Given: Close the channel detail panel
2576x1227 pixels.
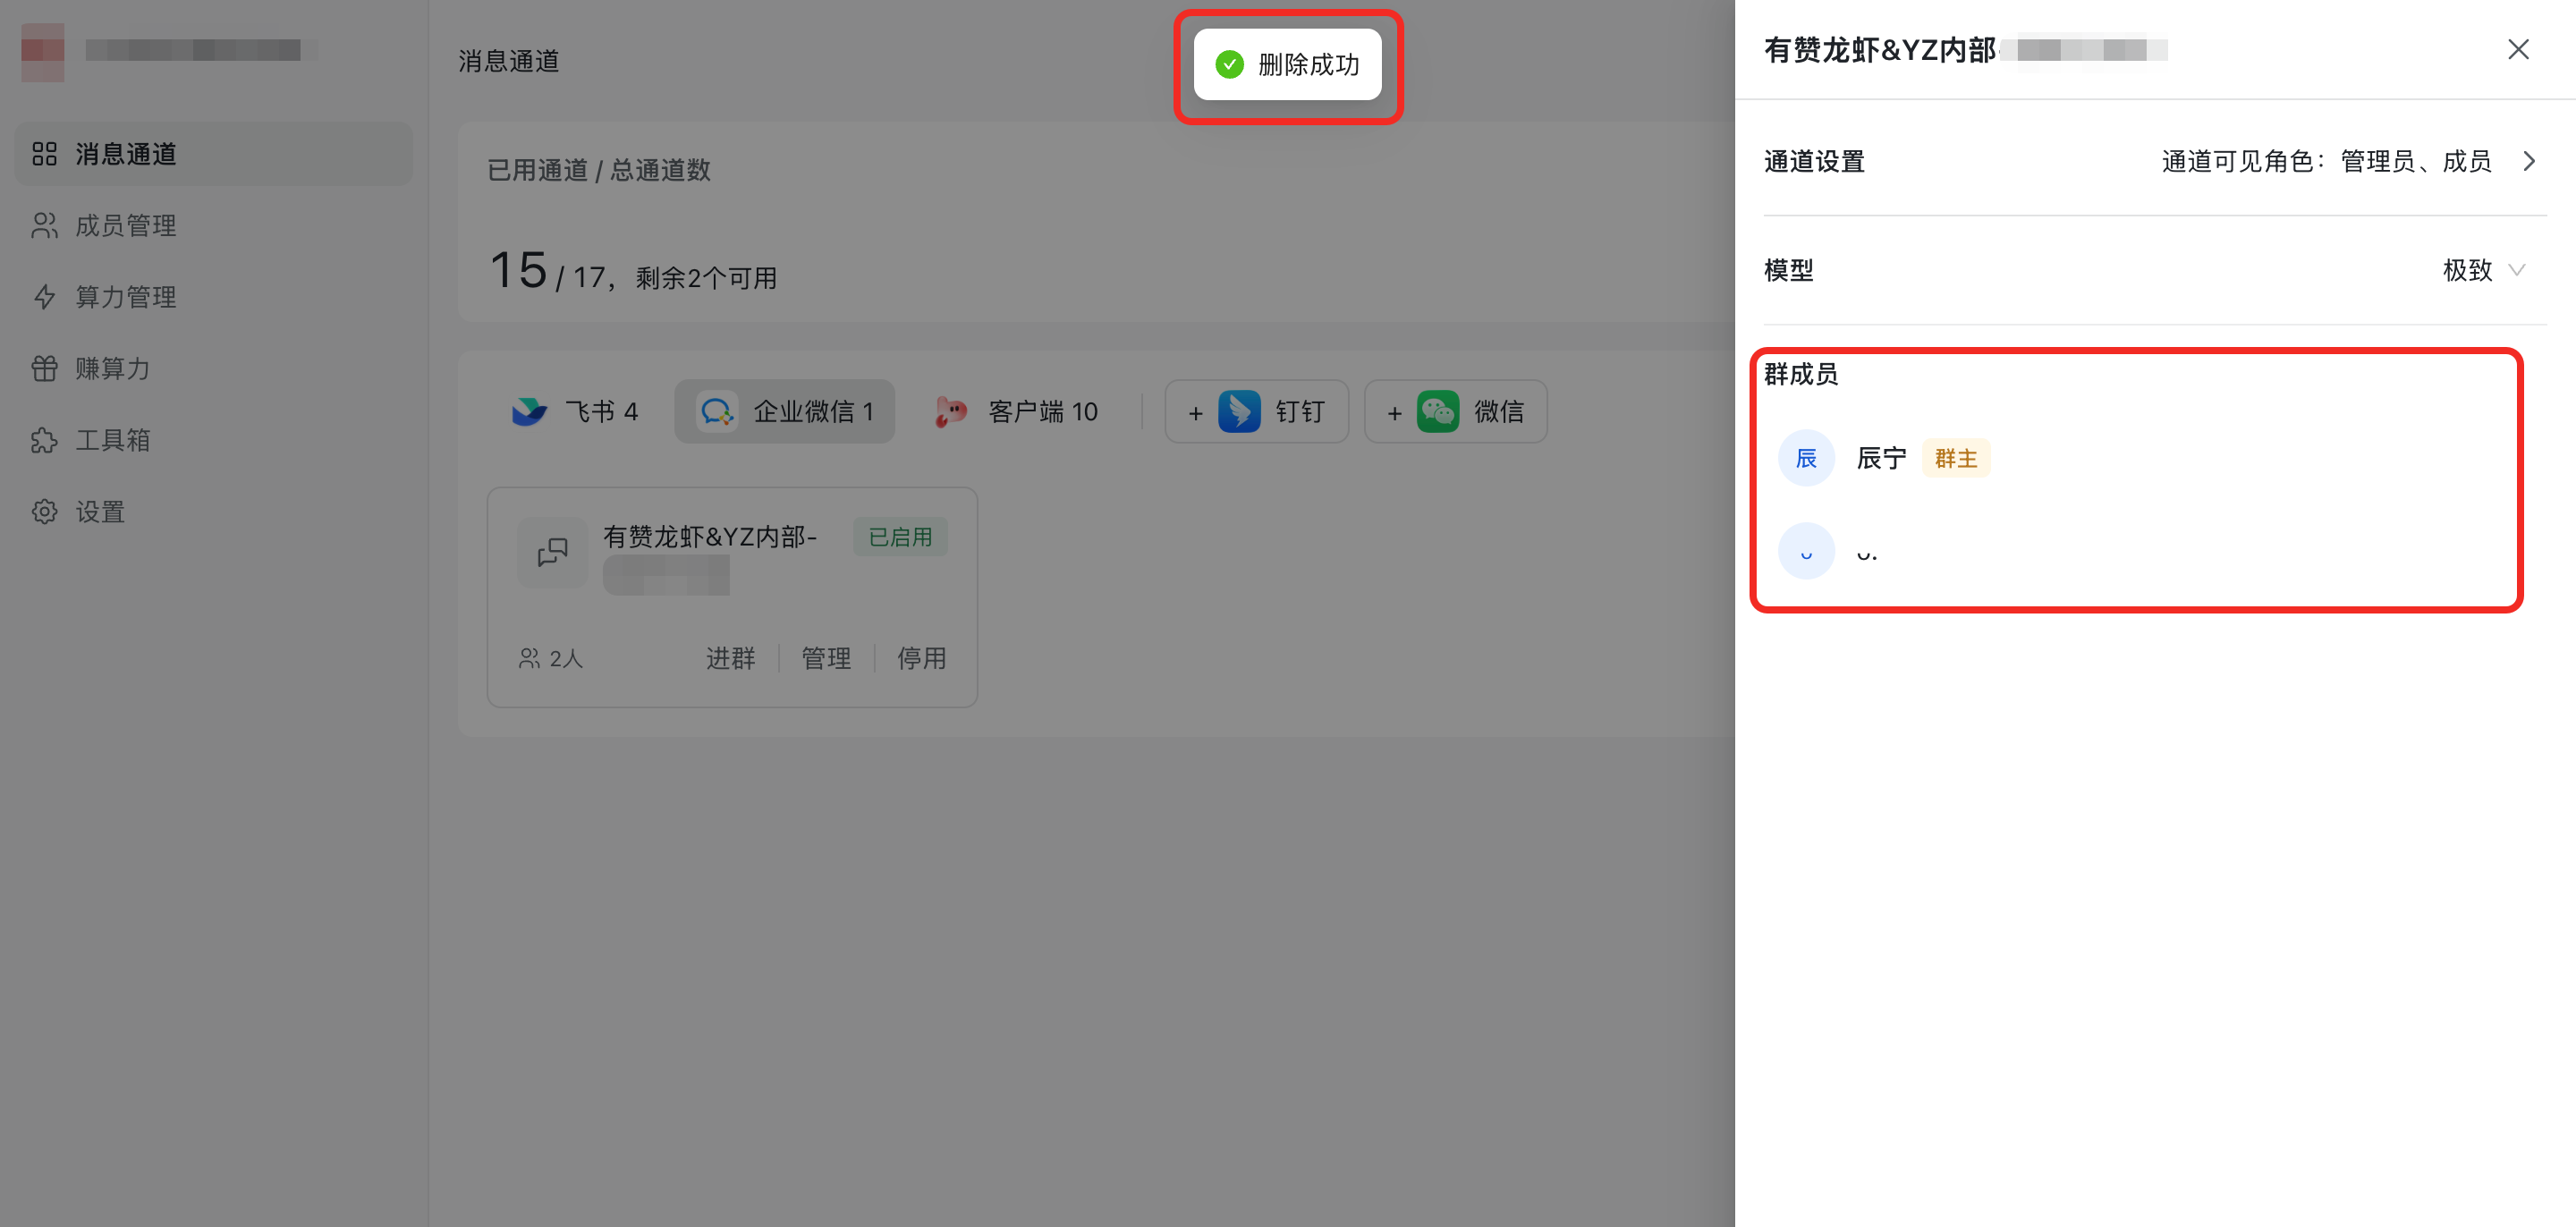Looking at the screenshot, I should pyautogui.click(x=2518, y=50).
